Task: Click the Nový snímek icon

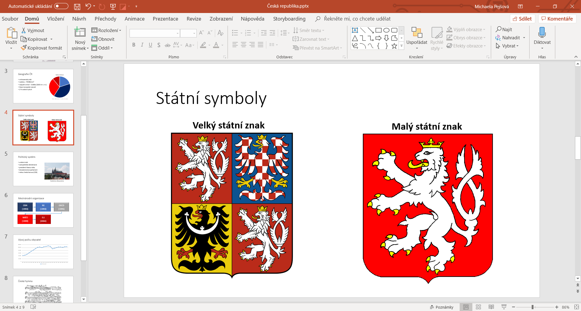Action: (x=80, y=32)
